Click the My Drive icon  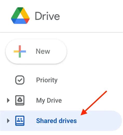click(20, 100)
